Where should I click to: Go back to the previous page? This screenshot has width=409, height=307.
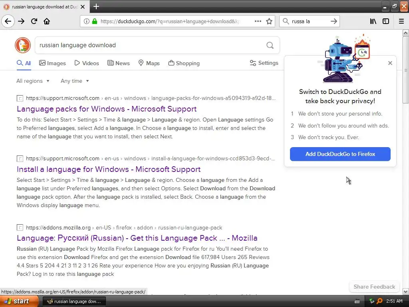[8, 21]
